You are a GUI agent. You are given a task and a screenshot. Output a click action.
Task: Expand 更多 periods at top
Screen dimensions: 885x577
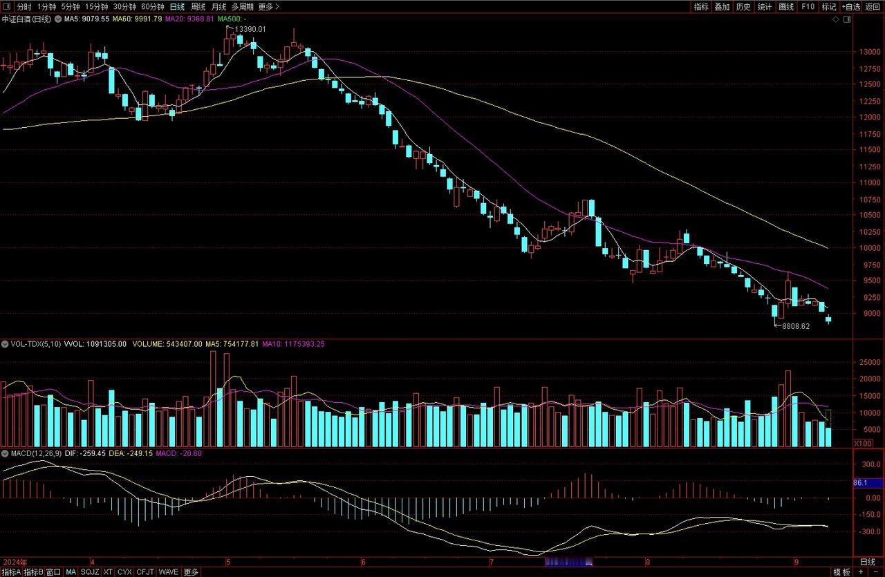tap(268, 6)
